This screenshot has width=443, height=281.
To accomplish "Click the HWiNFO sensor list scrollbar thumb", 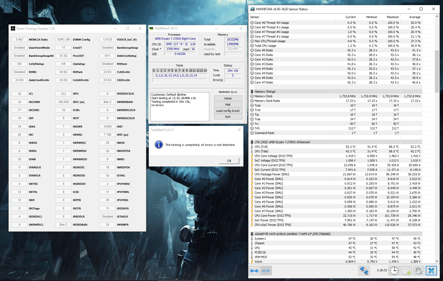I will pos(437,71).
